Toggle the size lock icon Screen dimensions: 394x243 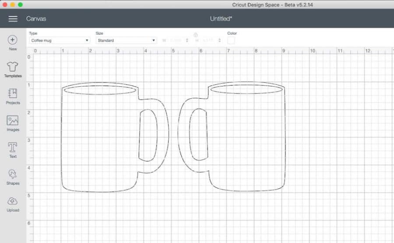pos(195,35)
